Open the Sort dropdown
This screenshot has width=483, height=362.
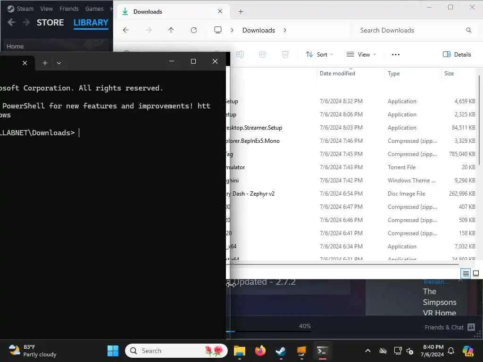(x=319, y=55)
